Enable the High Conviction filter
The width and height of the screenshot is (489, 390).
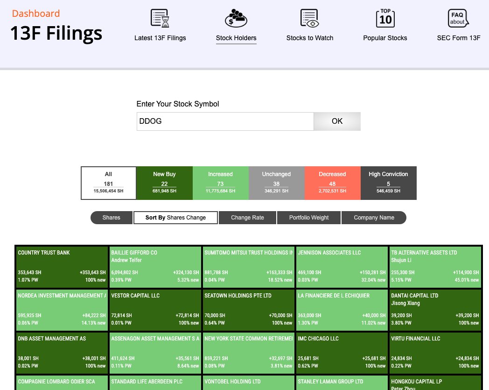(x=388, y=183)
